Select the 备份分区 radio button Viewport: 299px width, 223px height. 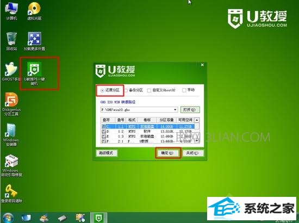126,90
